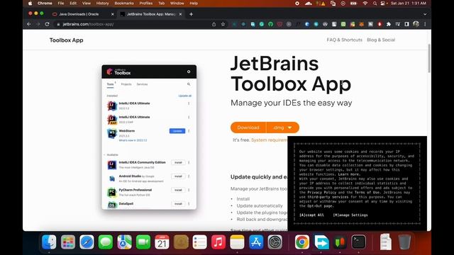Close the Java Downloads tab
Screen dimensions: 454x255
(113, 14)
